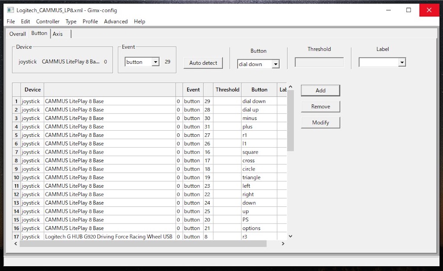Image resolution: width=443 pixels, height=271 pixels.
Task: Open the Profile menu
Action: pos(90,22)
